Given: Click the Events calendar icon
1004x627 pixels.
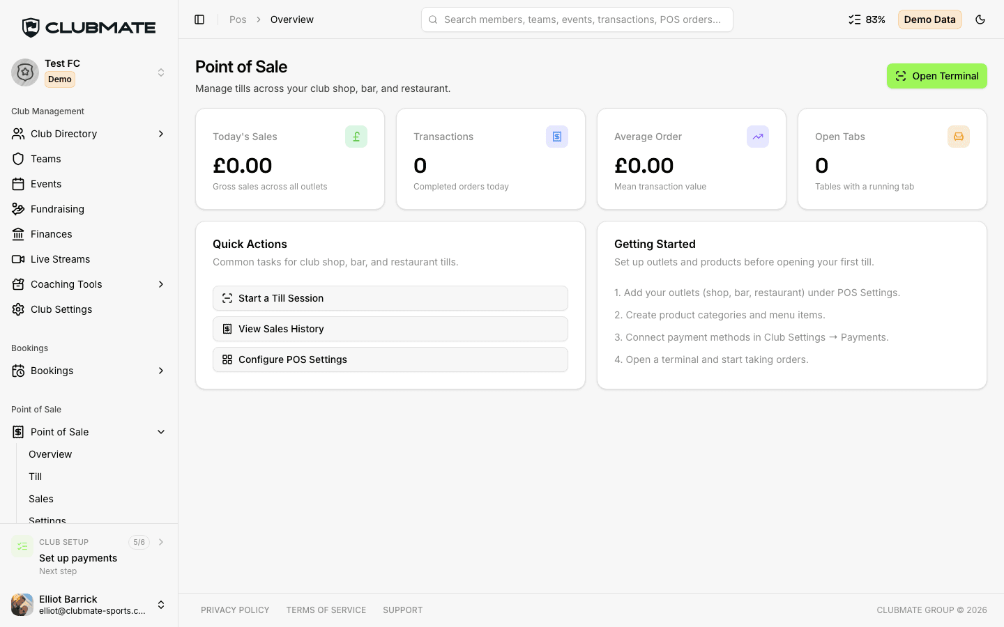Looking at the screenshot, I should tap(18, 184).
